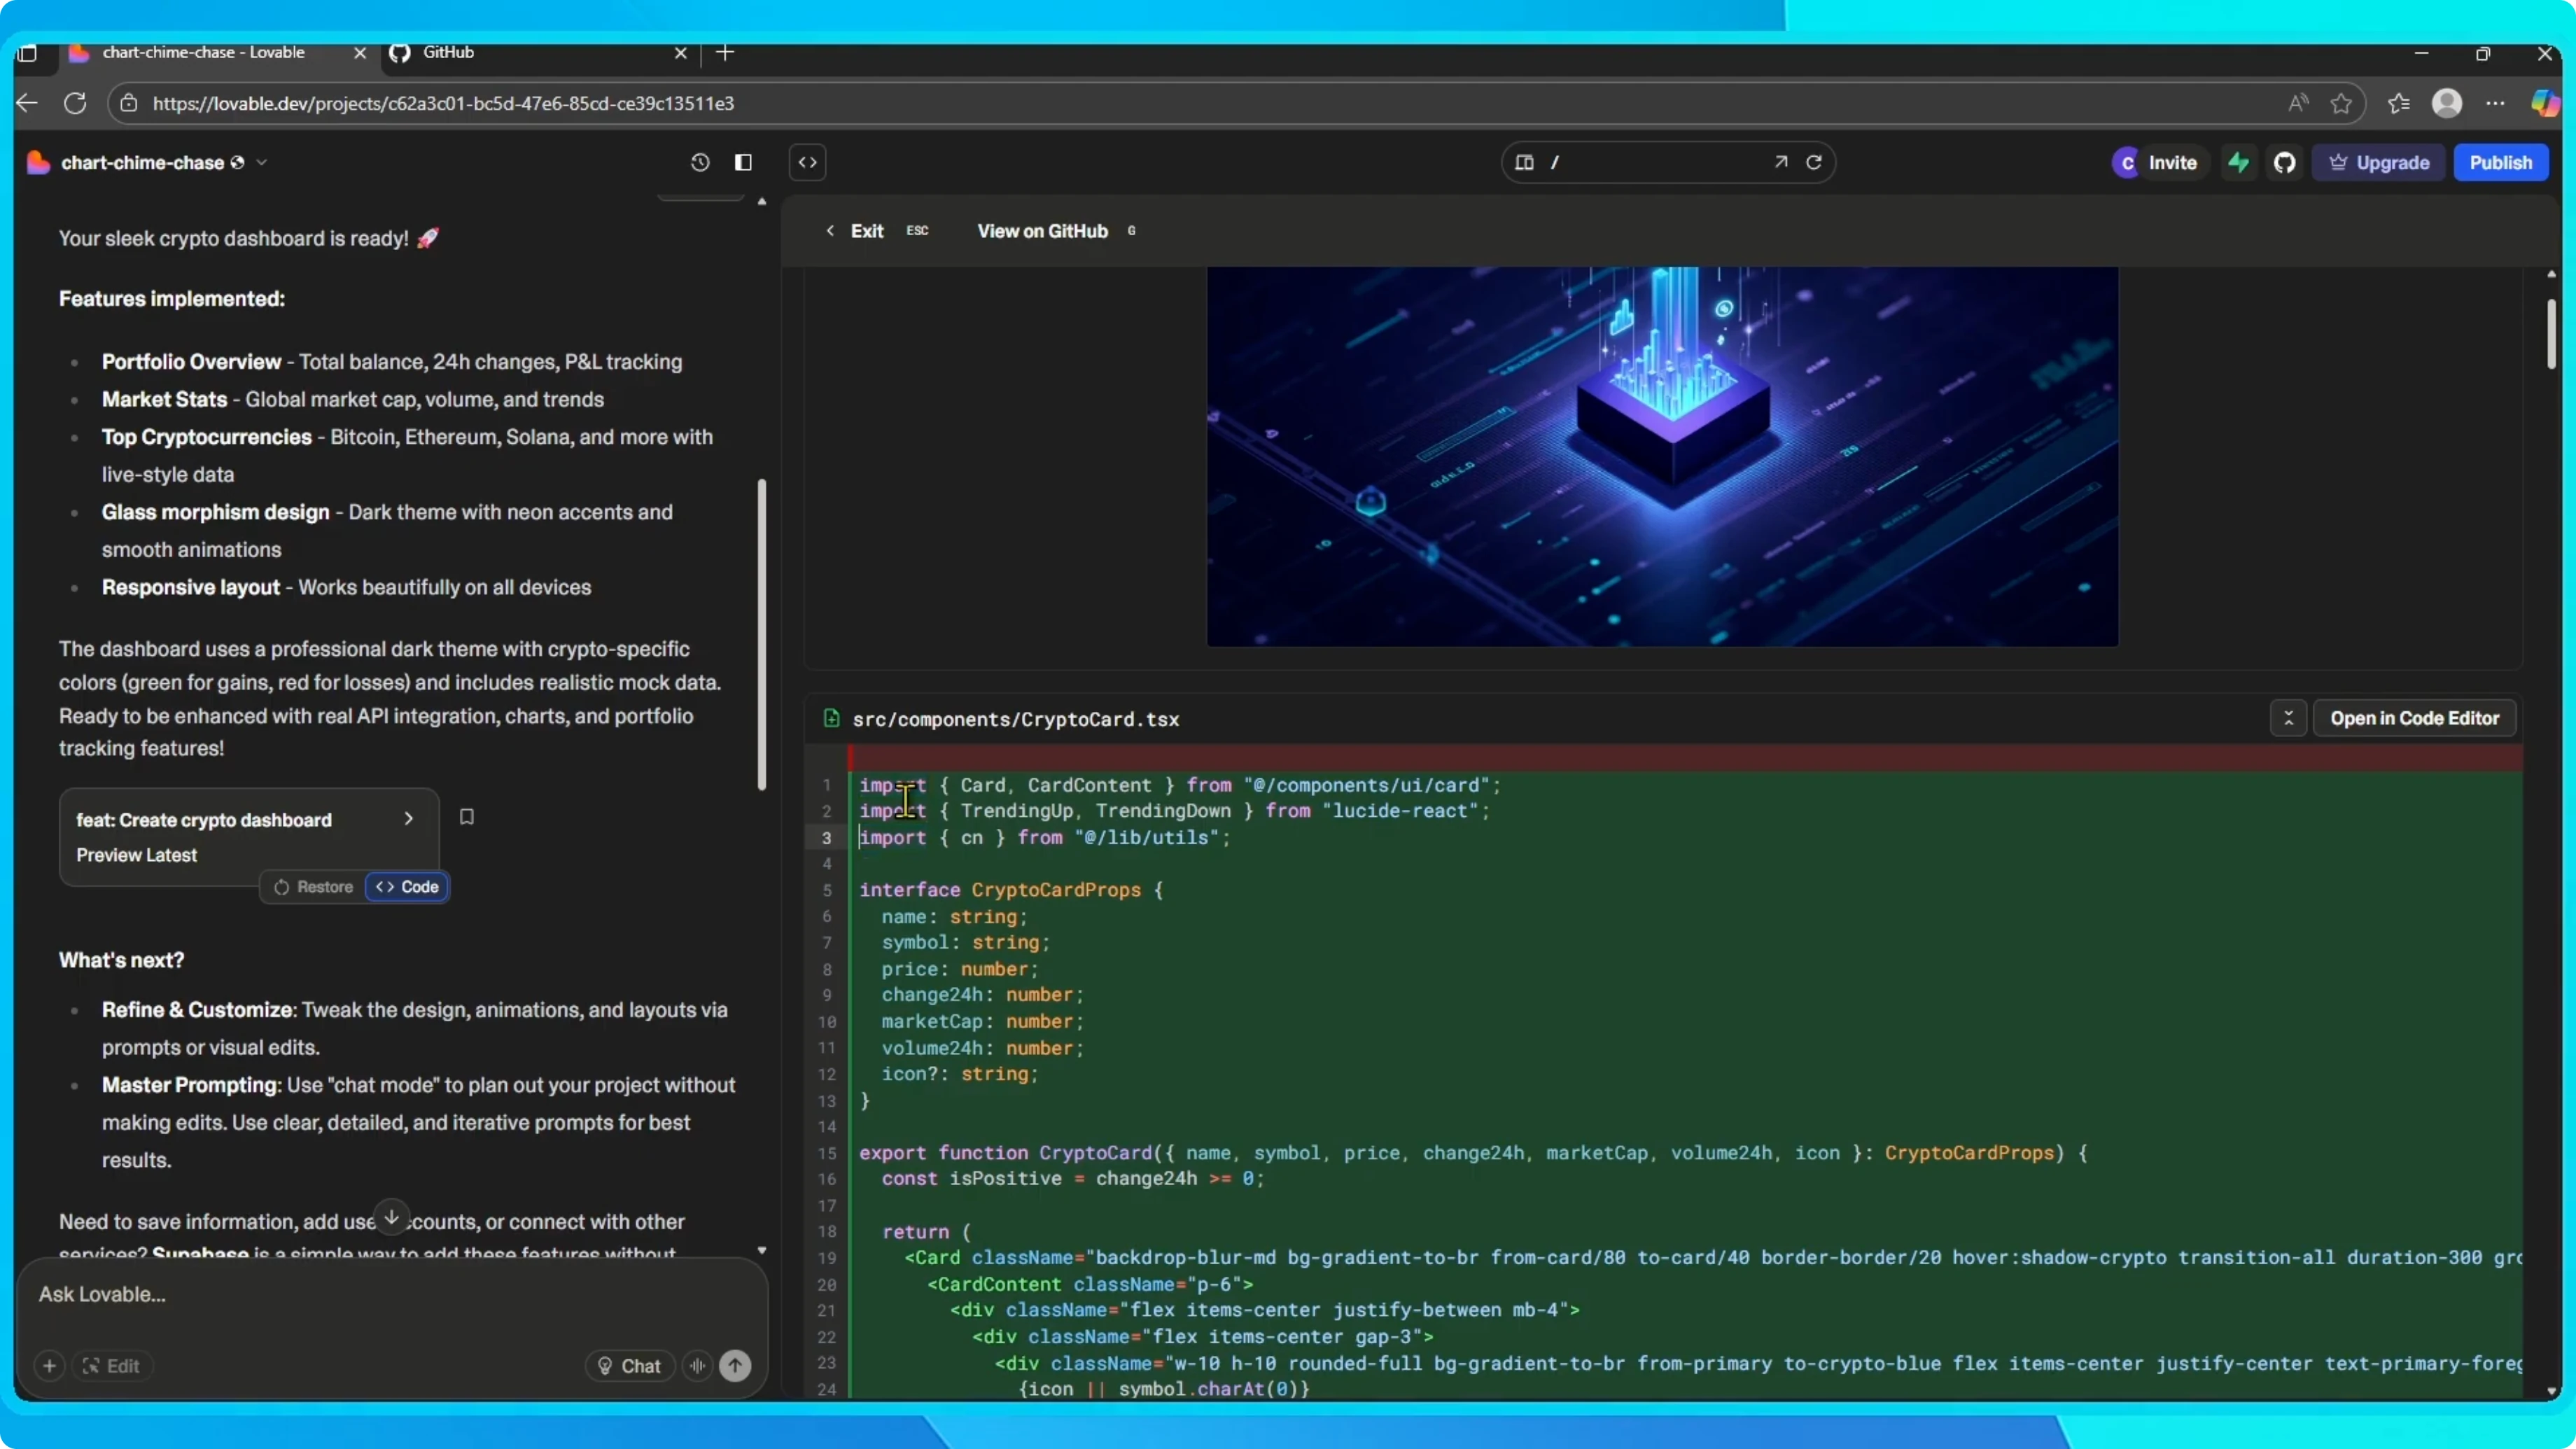Viewport: 2576px width, 1449px height.
Task: Click the chat panel scrollbar thumb
Action: 762,634
